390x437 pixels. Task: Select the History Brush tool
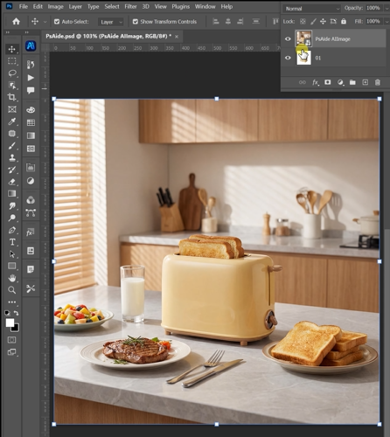[x=12, y=170]
